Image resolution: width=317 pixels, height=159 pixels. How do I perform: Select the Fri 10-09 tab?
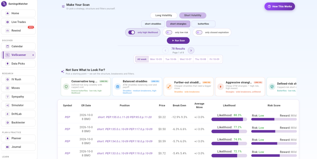[215, 59]
